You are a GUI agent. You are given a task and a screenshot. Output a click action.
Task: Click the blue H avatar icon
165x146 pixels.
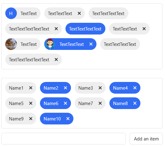pos(11,13)
